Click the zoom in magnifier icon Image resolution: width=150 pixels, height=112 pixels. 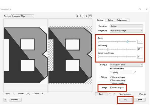pyautogui.click(x=77, y=16)
